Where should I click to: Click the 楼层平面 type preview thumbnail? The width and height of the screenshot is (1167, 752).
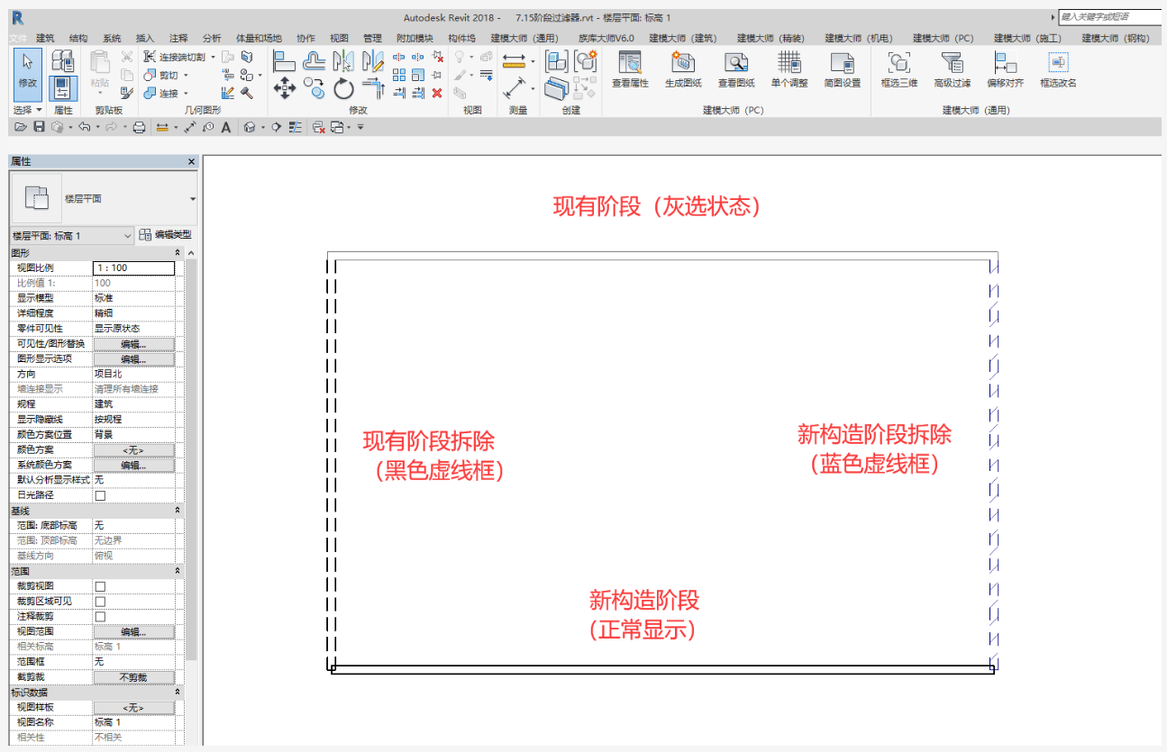36,198
